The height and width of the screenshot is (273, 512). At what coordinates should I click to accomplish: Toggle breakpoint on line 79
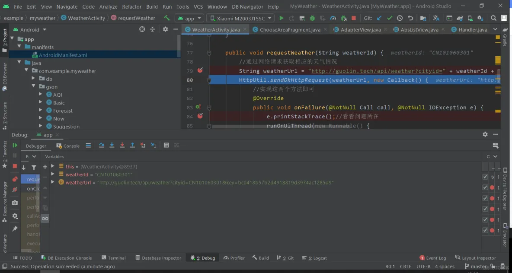pos(200,70)
